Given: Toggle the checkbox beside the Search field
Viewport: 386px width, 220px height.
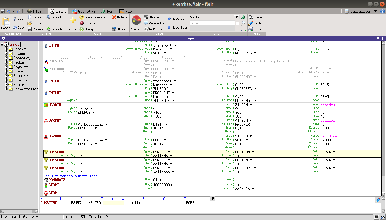Looking at the screenshot, I should (237, 23).
